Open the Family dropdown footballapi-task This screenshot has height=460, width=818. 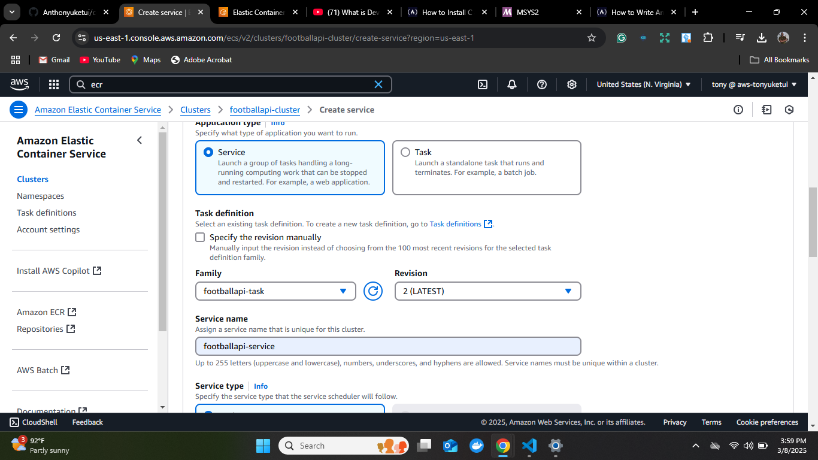tap(275, 291)
